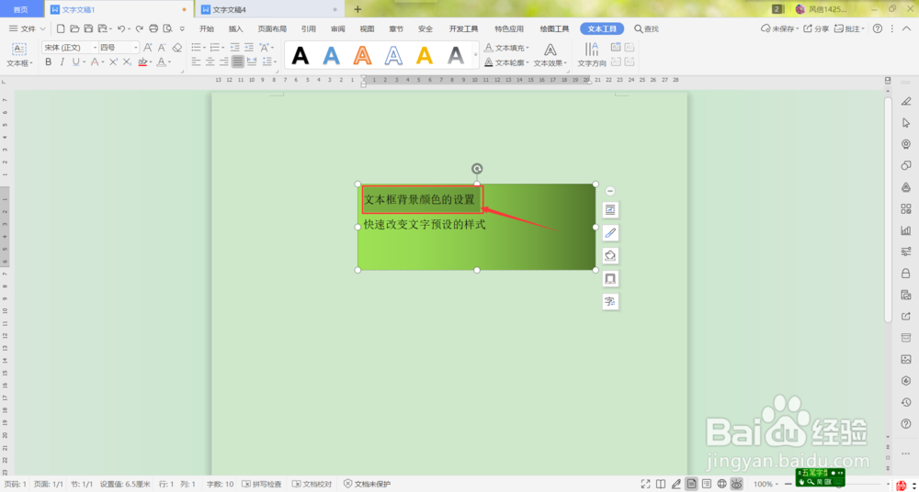
Task: Apply superscript formatting
Action: pos(113,61)
